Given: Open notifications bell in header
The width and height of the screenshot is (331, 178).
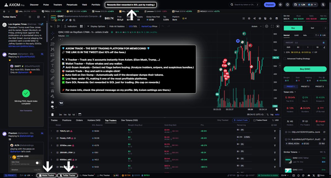Looking at the screenshot, I should click(288, 5).
